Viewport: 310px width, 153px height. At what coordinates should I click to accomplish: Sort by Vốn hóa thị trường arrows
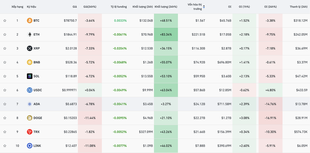click(204, 7)
